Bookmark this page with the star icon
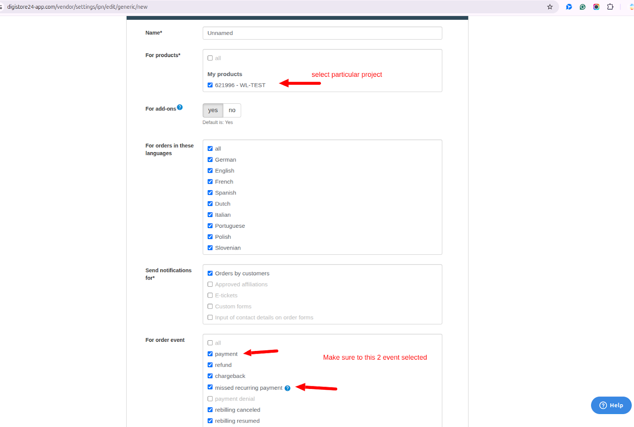Image resolution: width=634 pixels, height=427 pixels. pyautogui.click(x=550, y=7)
